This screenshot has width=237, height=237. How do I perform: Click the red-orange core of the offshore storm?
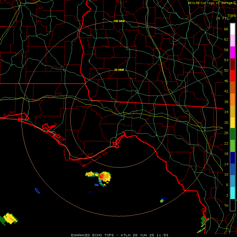(x=101, y=176)
